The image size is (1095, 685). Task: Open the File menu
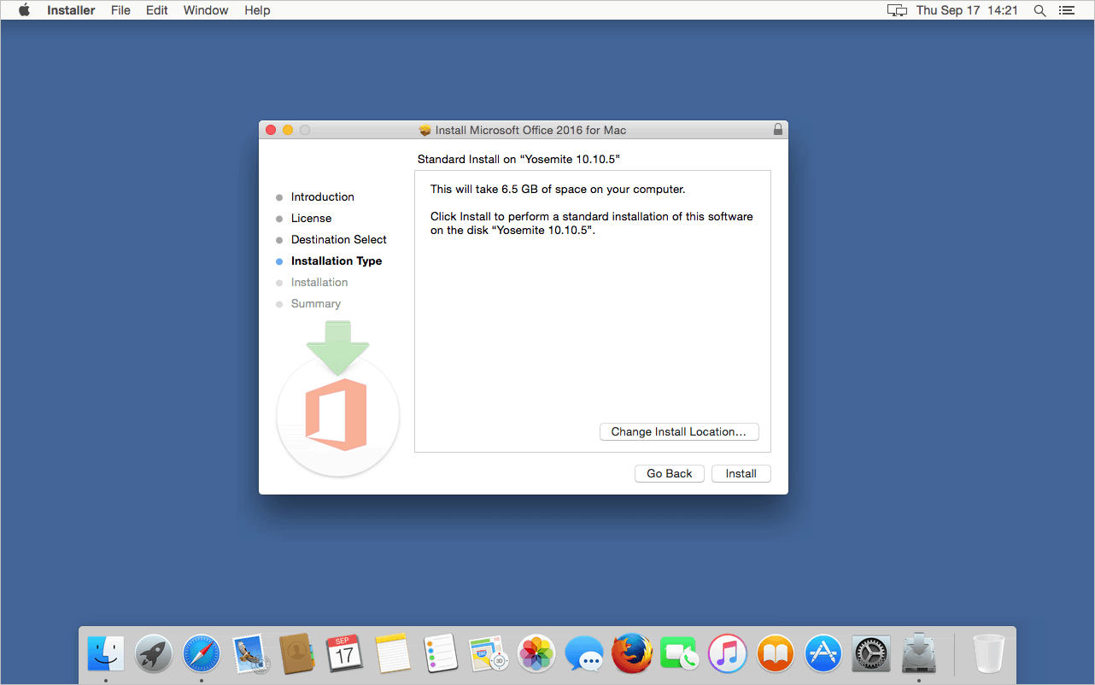(x=120, y=10)
